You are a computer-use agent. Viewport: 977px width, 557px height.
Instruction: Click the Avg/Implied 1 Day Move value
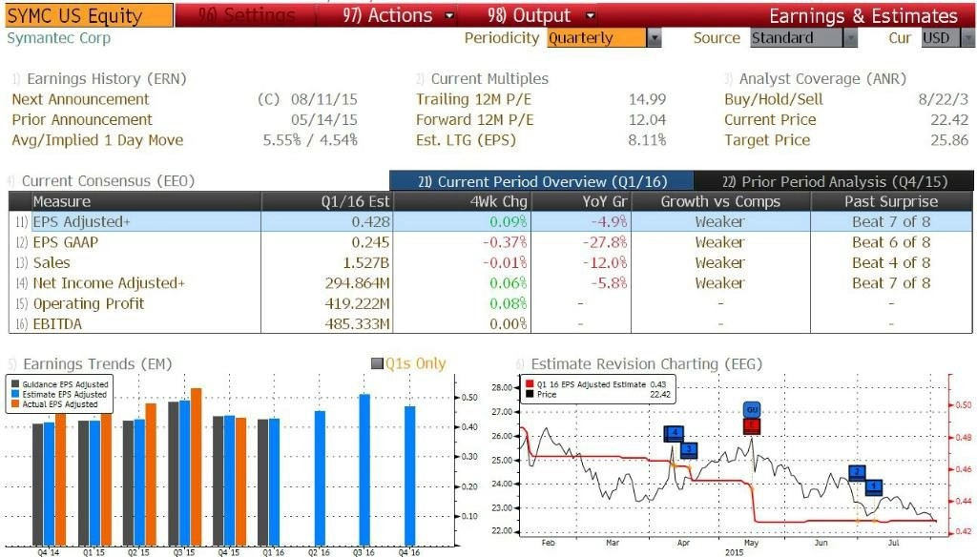[310, 140]
